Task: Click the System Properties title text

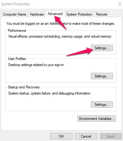Action: click(16, 4)
